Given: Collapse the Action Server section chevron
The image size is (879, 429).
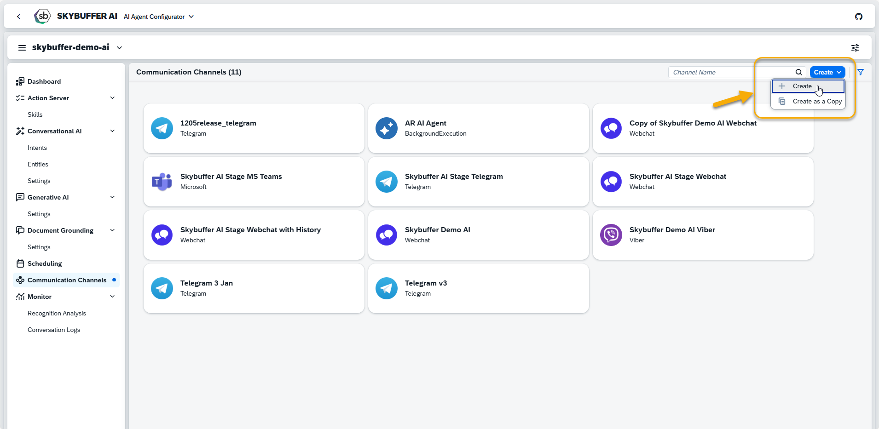Looking at the screenshot, I should point(112,98).
